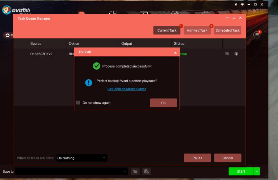
Task: Open the output folder icon in task row
Action: [227, 54]
